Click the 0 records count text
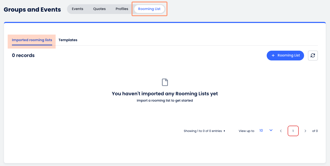 [x=23, y=55]
